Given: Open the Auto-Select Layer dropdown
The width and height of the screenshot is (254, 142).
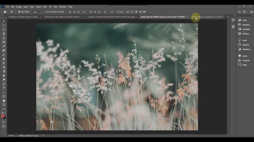Looking at the screenshot, I should coord(36,12).
